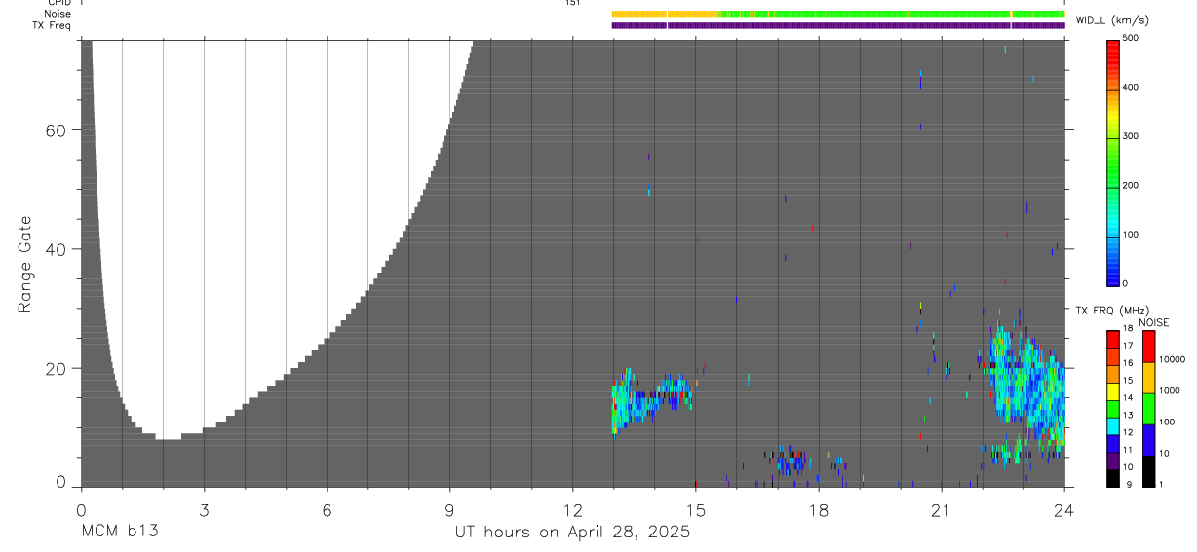The image size is (1197, 552).
Task: Click the TX FRQ (MHz) legend title
Action: [1110, 311]
